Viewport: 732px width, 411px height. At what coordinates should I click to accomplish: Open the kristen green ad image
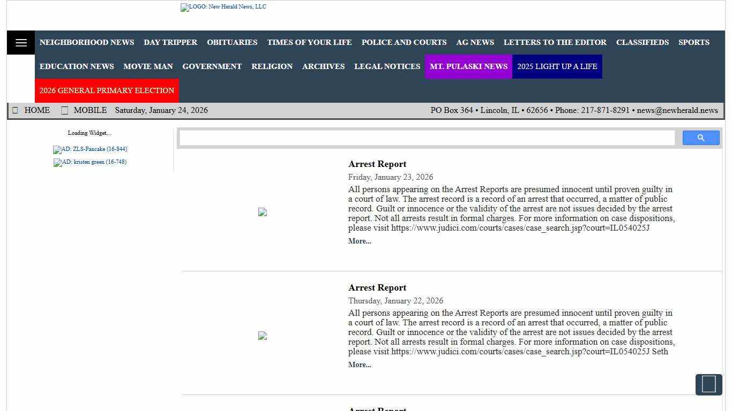[90, 162]
